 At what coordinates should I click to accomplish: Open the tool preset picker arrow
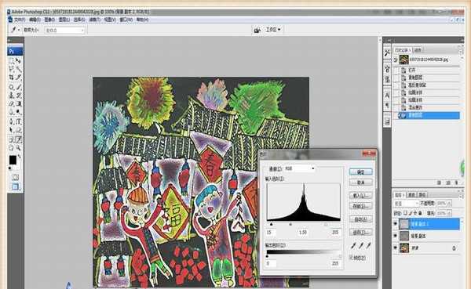19,30
